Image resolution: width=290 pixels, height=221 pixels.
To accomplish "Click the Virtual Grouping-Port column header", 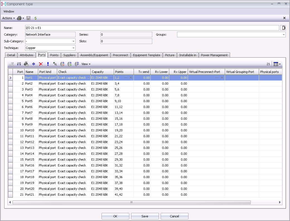I will pos(242,72).
